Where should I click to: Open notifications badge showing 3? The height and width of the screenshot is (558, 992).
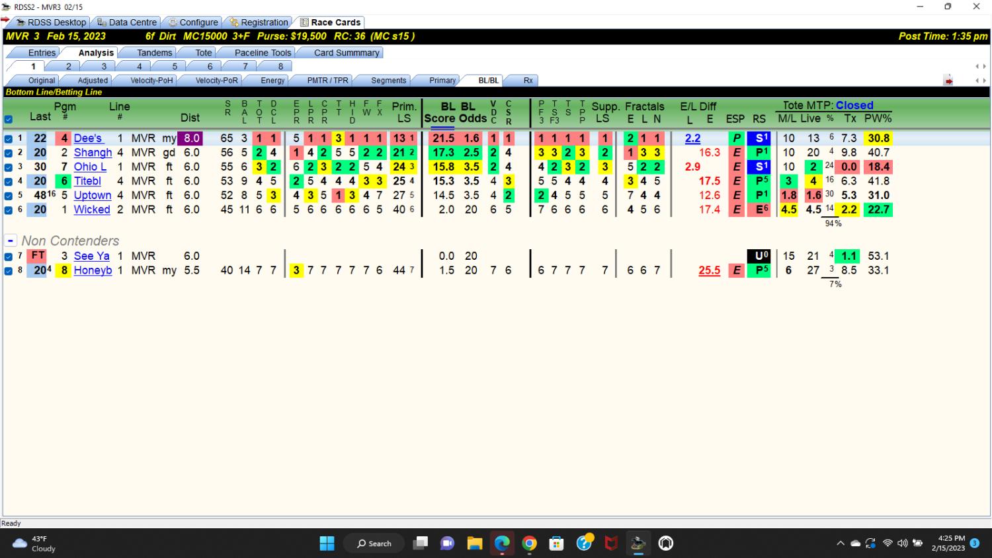(974, 543)
